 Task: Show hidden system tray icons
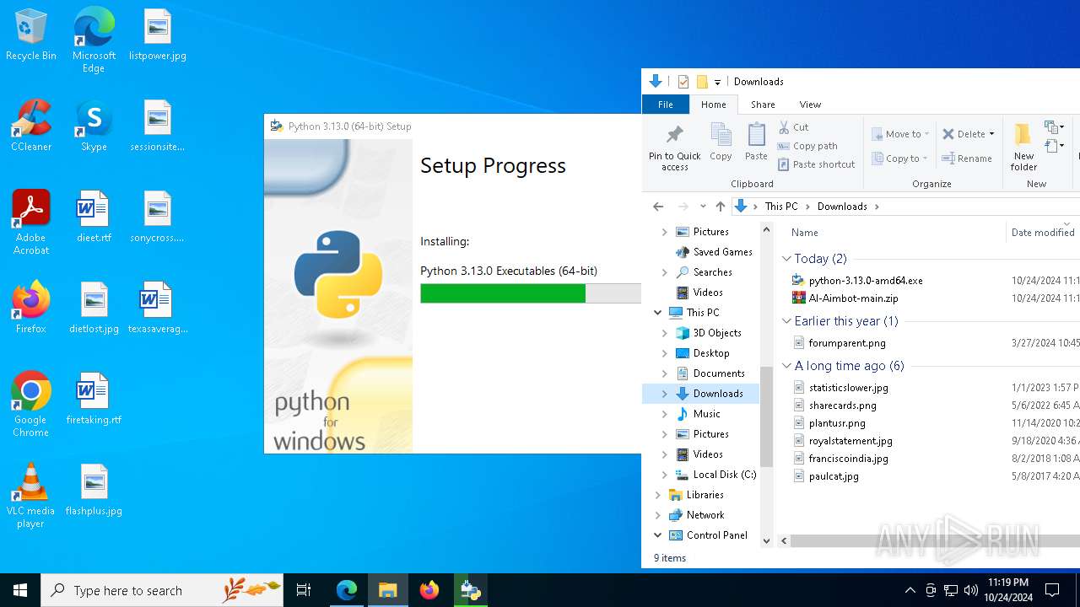click(910, 590)
